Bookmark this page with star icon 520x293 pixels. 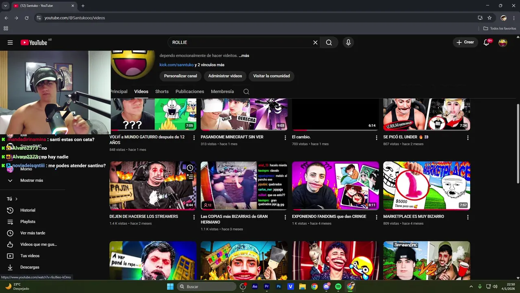coord(490,18)
